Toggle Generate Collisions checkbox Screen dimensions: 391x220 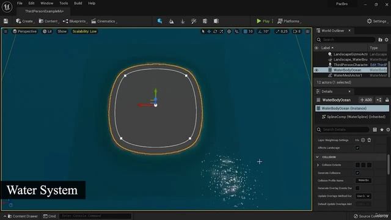click(x=357, y=173)
